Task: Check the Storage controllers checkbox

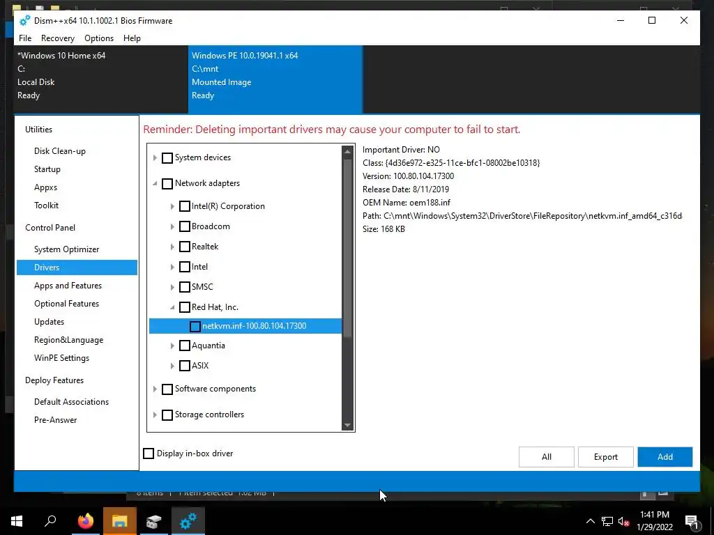Action: coord(167,415)
